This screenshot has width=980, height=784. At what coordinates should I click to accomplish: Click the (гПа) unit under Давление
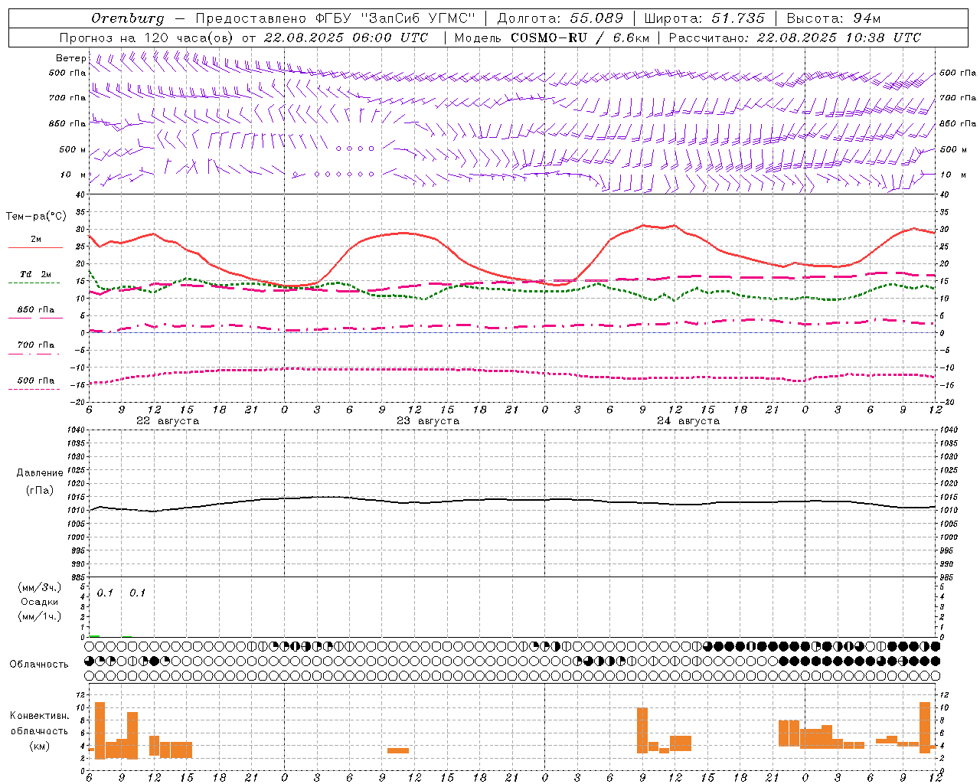click(40, 490)
